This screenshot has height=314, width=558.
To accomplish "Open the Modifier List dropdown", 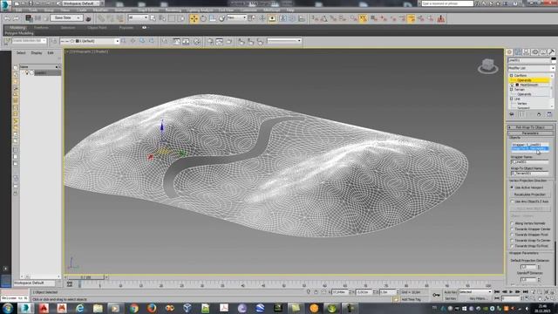I will 531,68.
